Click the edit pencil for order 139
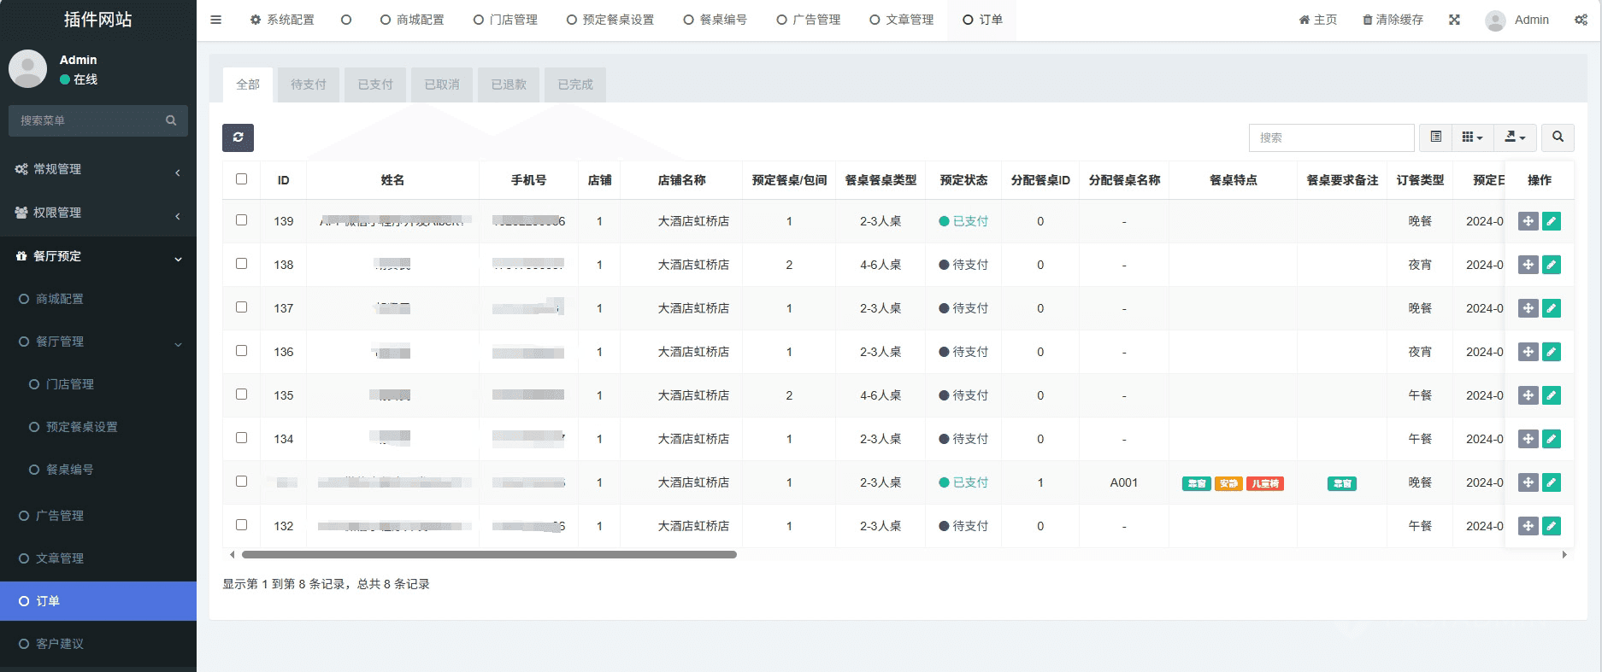 (x=1552, y=221)
